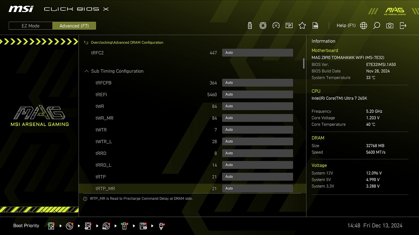Image resolution: width=419 pixels, height=235 pixels.
Task: Open the LOG file icon
Action: click(315, 26)
